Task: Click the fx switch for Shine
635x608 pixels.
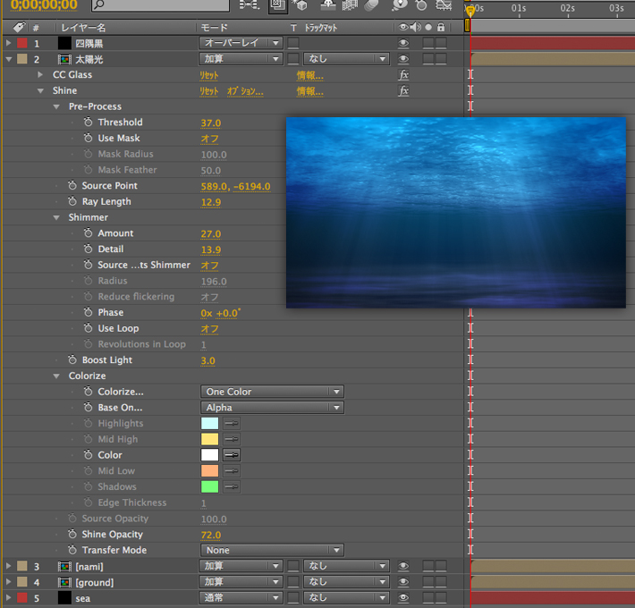Action: [x=403, y=91]
